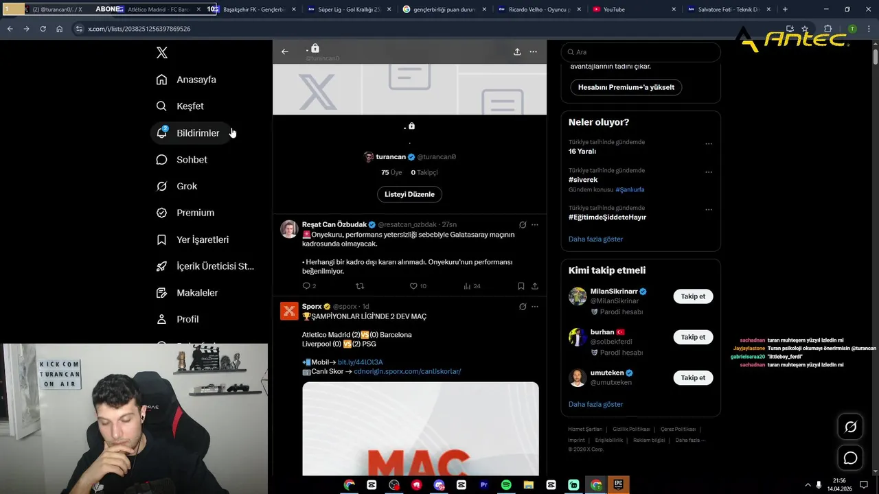Viewport: 879px width, 494px height.
Task: Click the Ara search field
Action: point(641,52)
